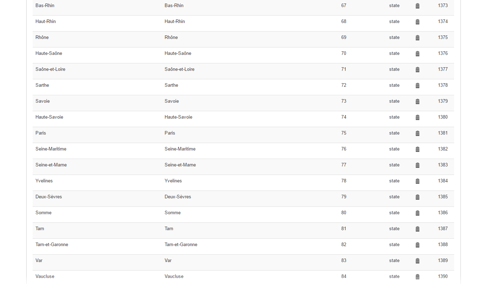
Task: Delete the Somme state row
Action: pos(418,213)
